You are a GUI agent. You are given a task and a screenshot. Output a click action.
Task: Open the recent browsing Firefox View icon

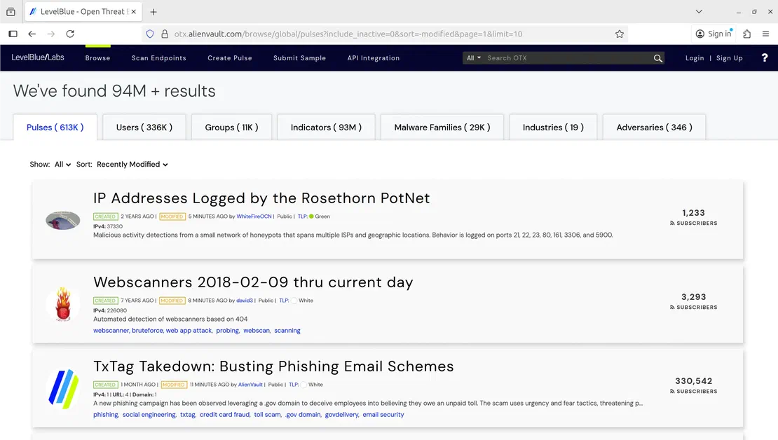[11, 11]
